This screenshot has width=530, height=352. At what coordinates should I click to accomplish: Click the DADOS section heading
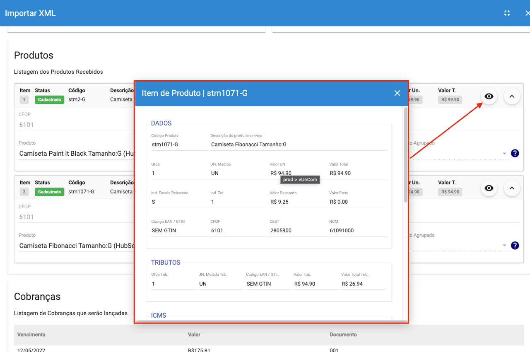(x=161, y=123)
